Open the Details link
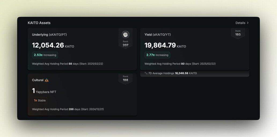Screen dimensions: 277x137 pos(240,23)
